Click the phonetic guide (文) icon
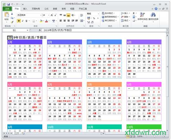The image size is (171, 140). coord(53,21)
